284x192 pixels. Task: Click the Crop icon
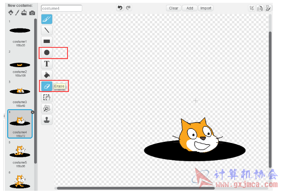pyautogui.click(x=251, y=8)
